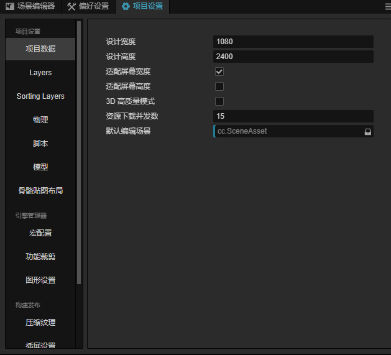This screenshot has height=355, width=391.
Task: Click the 设计高度 label
Action: [121, 57]
